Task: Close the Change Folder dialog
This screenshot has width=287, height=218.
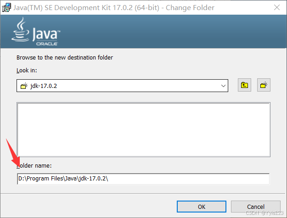Action: point(277,7)
